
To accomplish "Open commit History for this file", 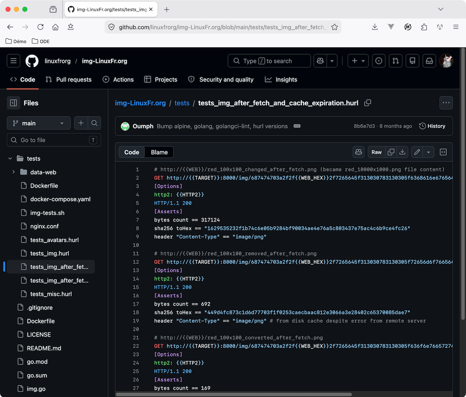I will [432, 126].
